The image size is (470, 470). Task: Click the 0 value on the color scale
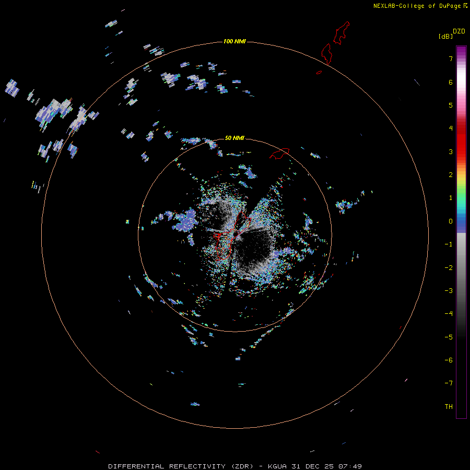click(451, 221)
